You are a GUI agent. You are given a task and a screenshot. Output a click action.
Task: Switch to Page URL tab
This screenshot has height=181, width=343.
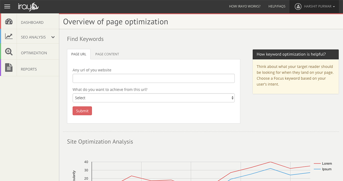point(79,54)
